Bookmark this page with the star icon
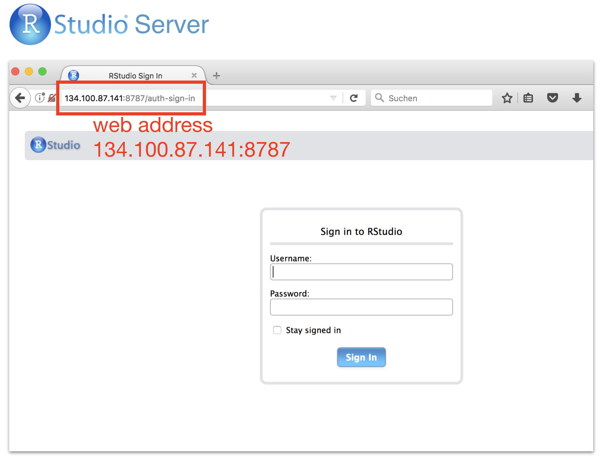The width and height of the screenshot is (605, 463). point(507,98)
